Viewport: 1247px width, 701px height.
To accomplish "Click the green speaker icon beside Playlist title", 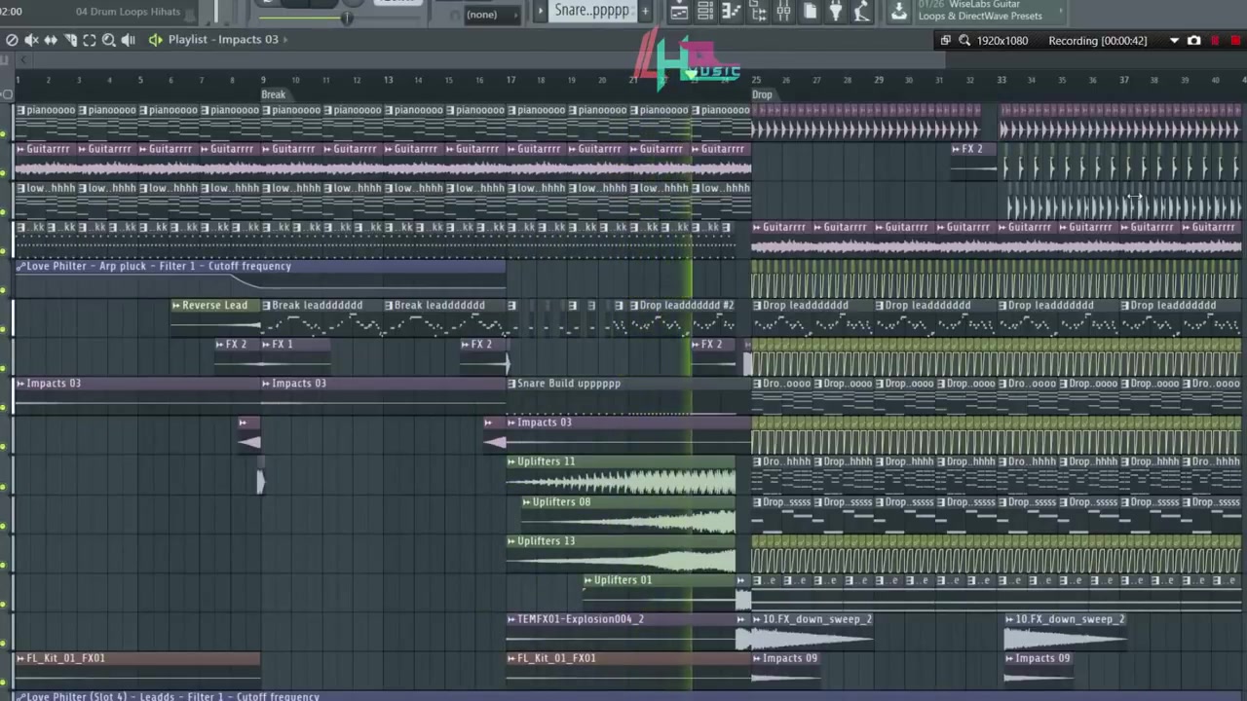I will click(x=155, y=40).
